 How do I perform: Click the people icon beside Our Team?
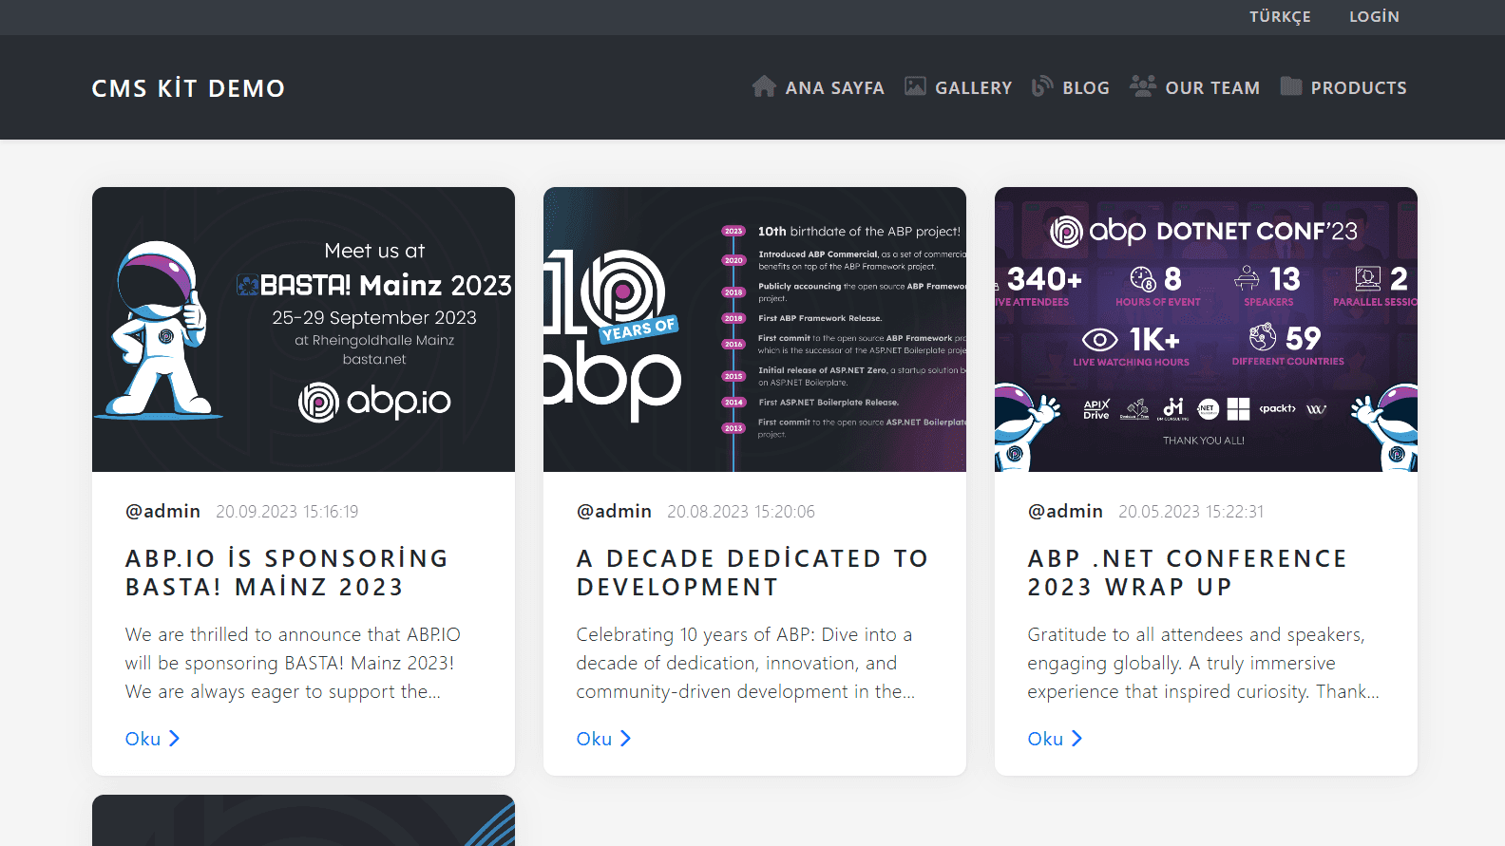(x=1143, y=86)
